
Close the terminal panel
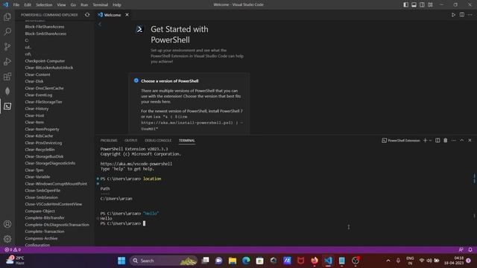470,141
